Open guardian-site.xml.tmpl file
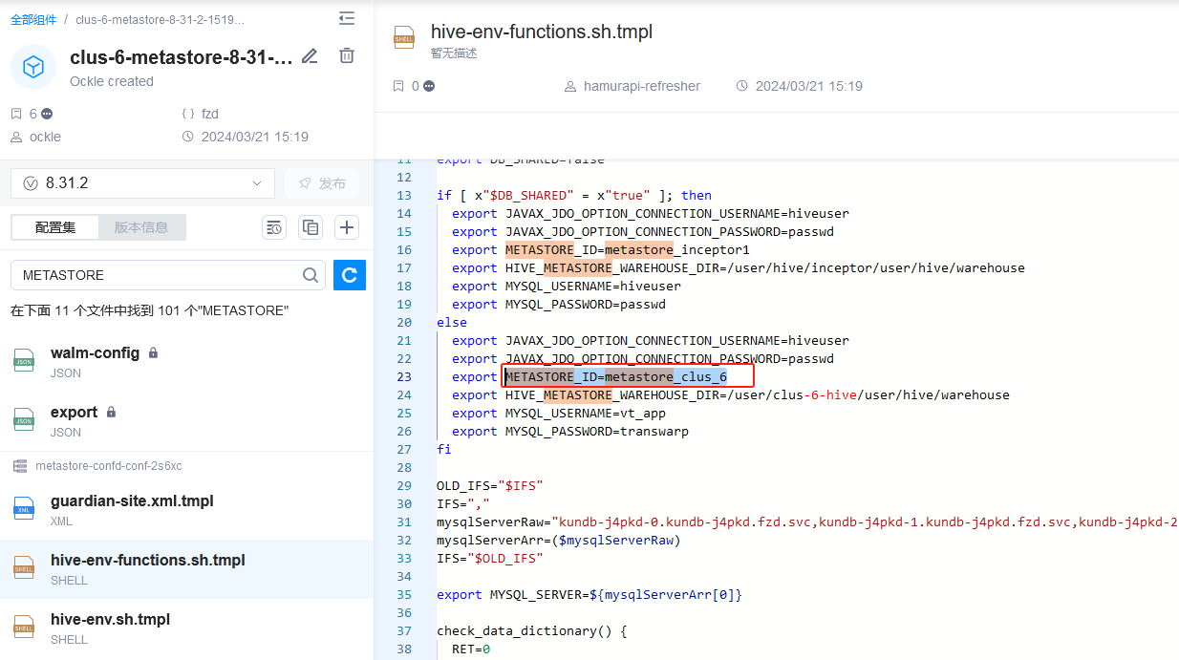Viewport: 1179px width, 660px height. 132,501
